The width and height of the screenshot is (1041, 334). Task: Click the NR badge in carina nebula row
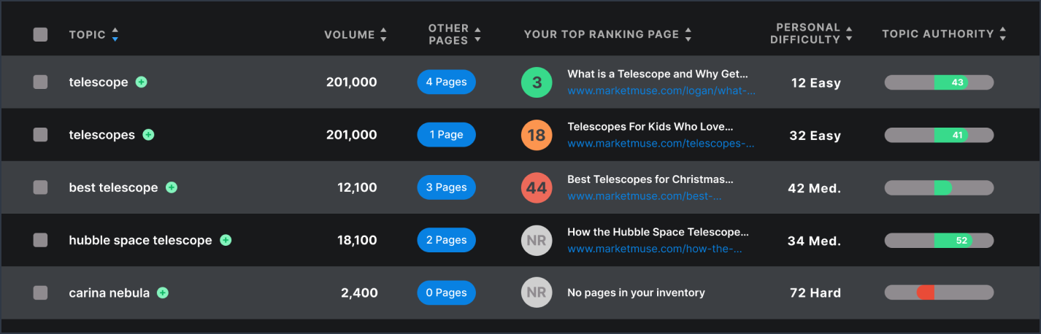[x=537, y=292]
